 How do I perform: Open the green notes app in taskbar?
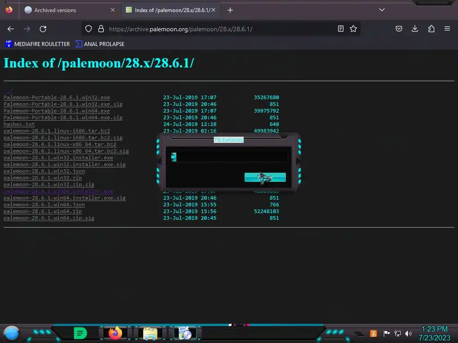[x=81, y=333]
